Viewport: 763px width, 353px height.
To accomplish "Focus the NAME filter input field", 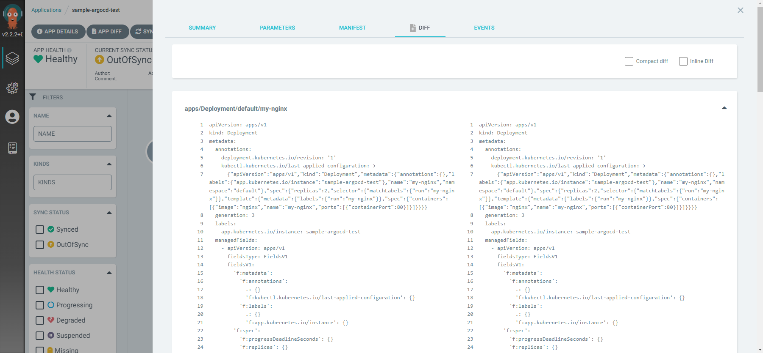I will [x=72, y=134].
